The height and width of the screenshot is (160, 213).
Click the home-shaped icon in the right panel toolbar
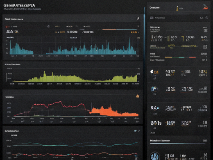206,18
